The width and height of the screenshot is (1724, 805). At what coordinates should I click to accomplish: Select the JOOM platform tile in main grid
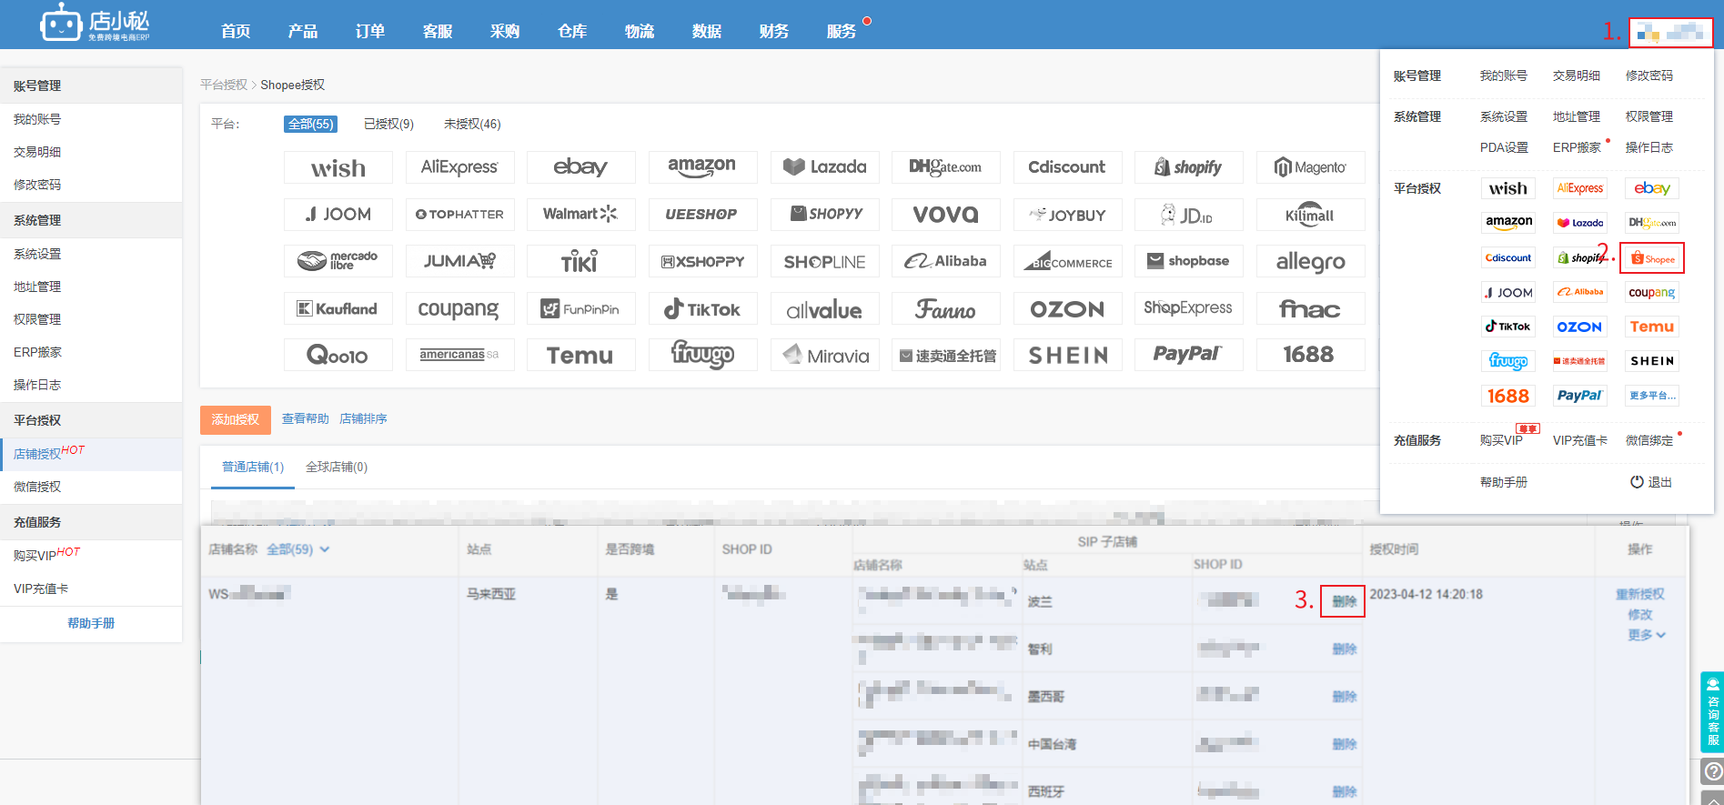pyautogui.click(x=338, y=215)
